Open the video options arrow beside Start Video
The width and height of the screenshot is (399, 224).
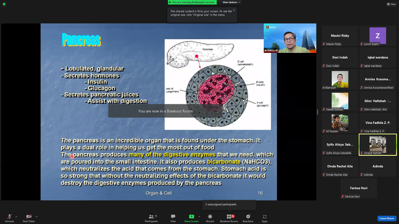coord(36,217)
